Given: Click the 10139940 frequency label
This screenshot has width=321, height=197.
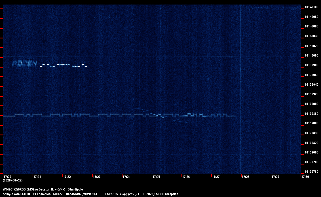Looking at the screenshot, I should pos(311,85).
